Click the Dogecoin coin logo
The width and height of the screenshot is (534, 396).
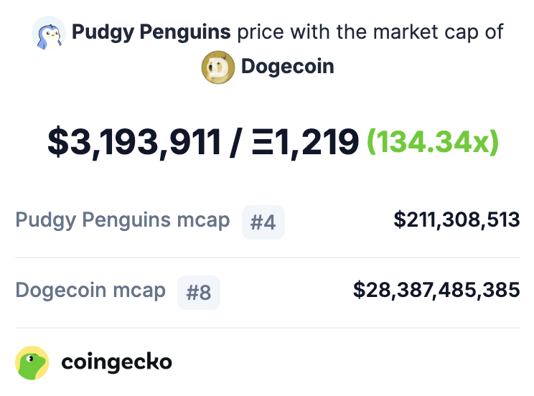pos(218,67)
